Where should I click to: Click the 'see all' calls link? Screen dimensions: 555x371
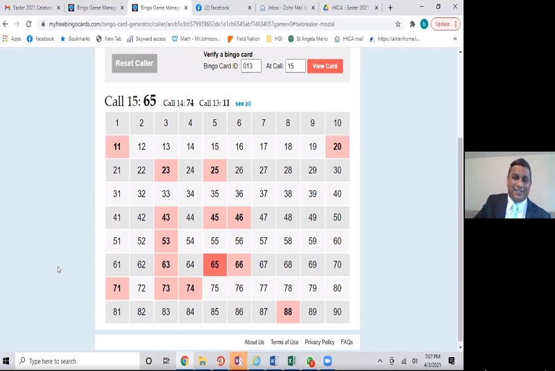tap(243, 103)
